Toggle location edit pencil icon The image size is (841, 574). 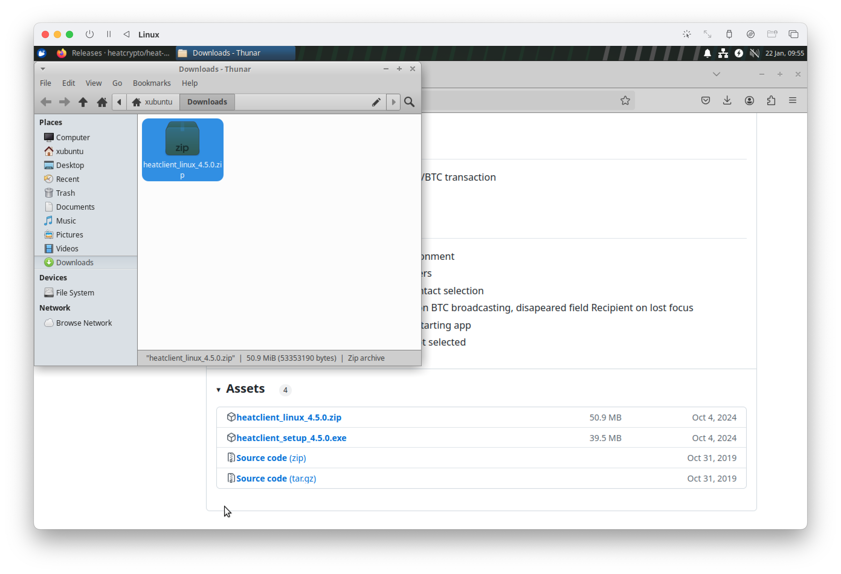pyautogui.click(x=376, y=102)
